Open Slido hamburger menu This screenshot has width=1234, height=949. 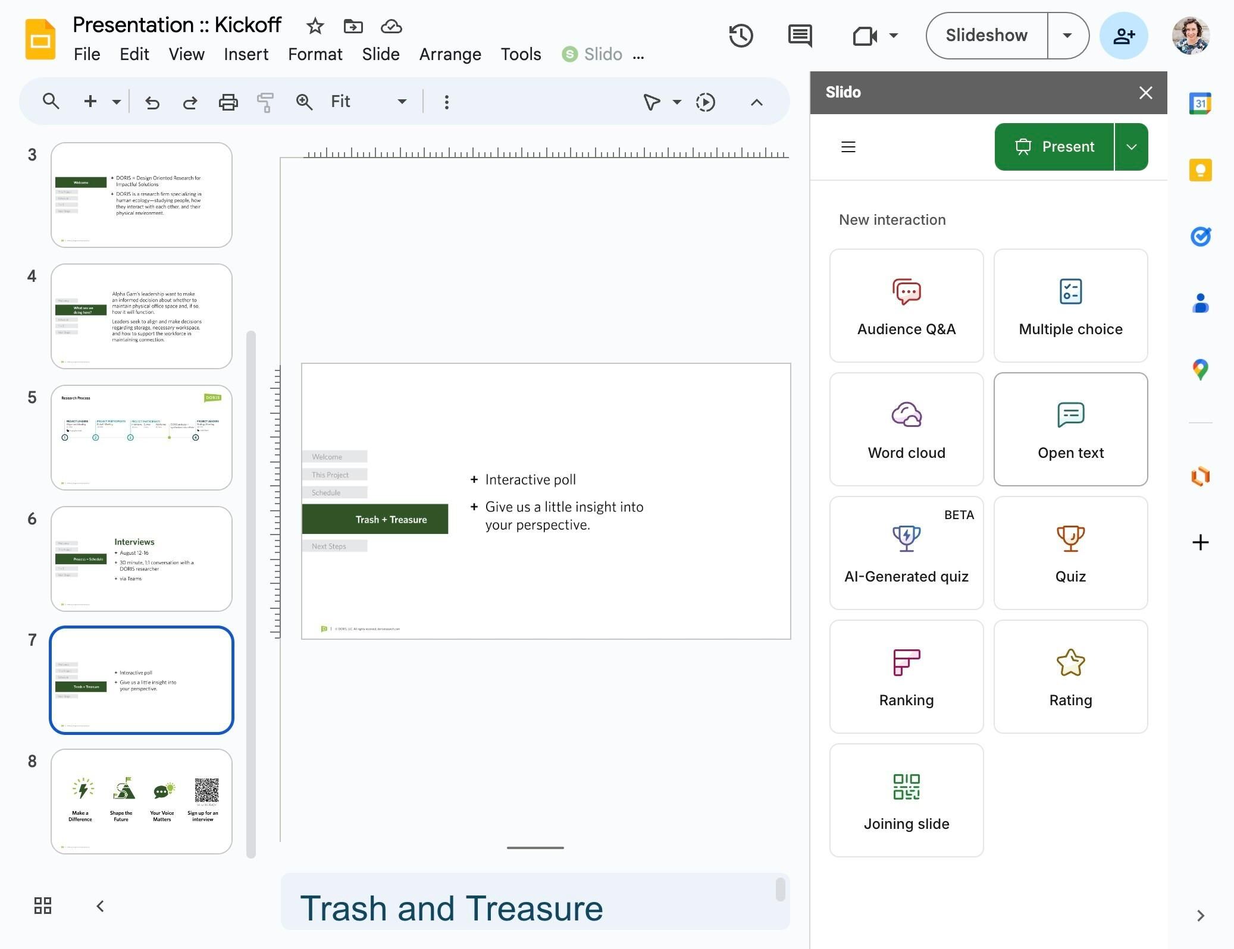[848, 147]
